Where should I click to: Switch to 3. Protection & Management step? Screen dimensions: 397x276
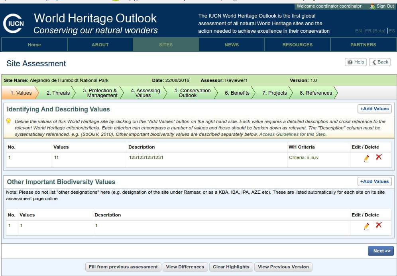pos(100,93)
